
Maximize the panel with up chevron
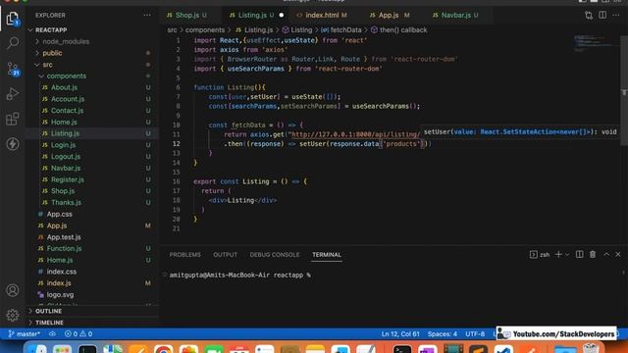point(606,255)
